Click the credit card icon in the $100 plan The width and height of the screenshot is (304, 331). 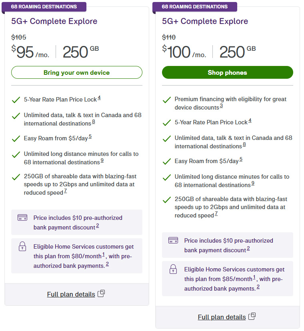tap(173, 240)
